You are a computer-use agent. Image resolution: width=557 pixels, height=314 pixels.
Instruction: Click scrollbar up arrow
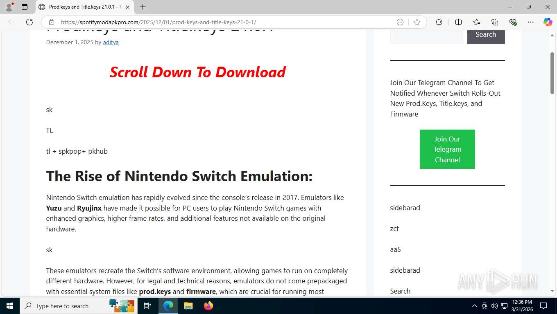[552, 35]
